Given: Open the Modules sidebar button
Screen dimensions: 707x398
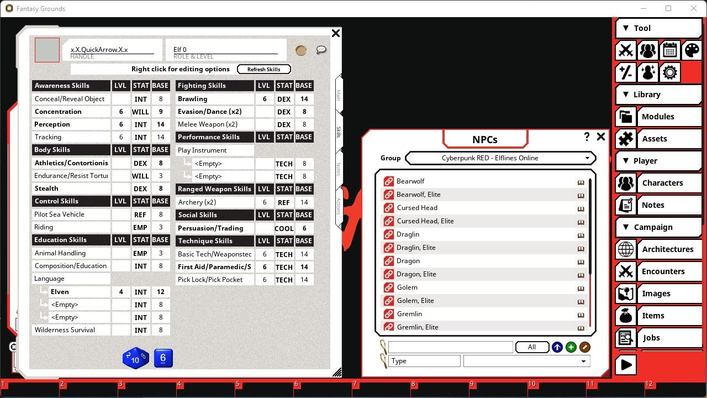Looking at the screenshot, I should point(669,117).
